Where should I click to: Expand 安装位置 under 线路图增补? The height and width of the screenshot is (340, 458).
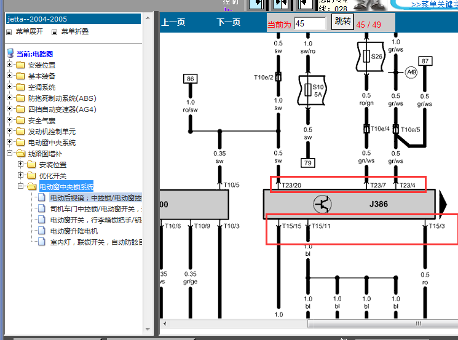pos(20,164)
